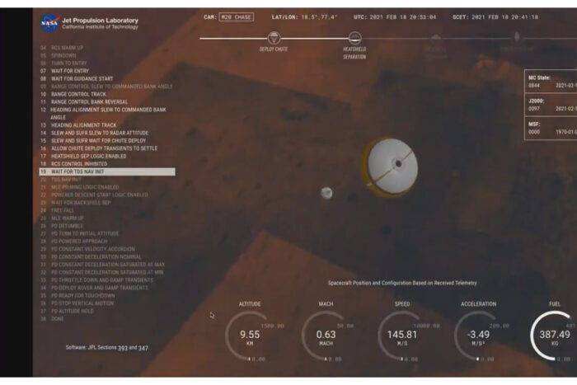The image size is (577, 385).
Task: Select step 07 Wait for Entry
Action: coord(69,71)
